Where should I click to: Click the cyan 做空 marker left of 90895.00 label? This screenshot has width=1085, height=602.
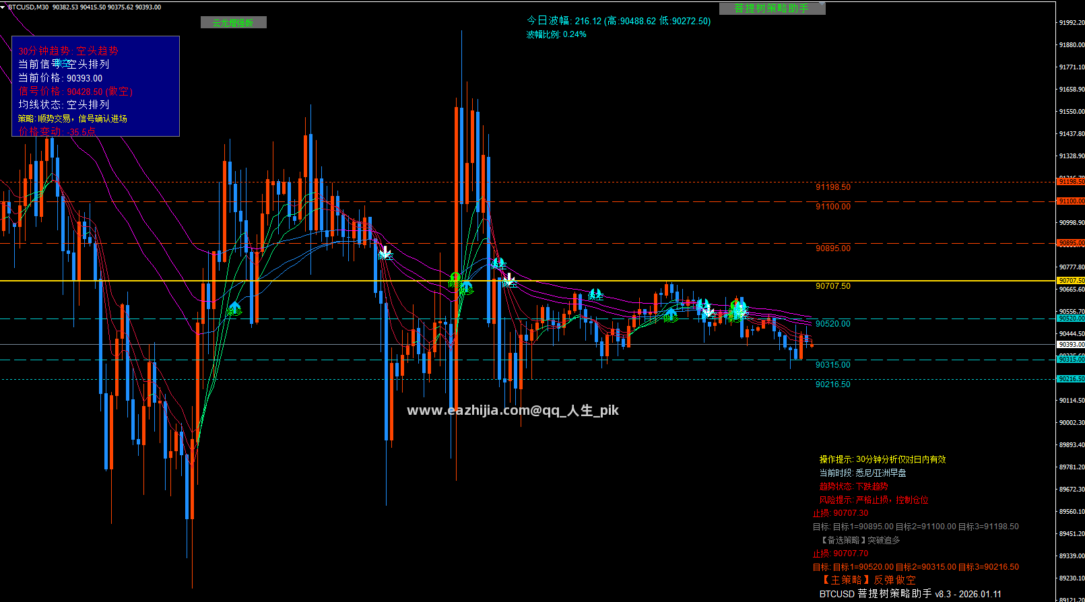click(x=498, y=263)
